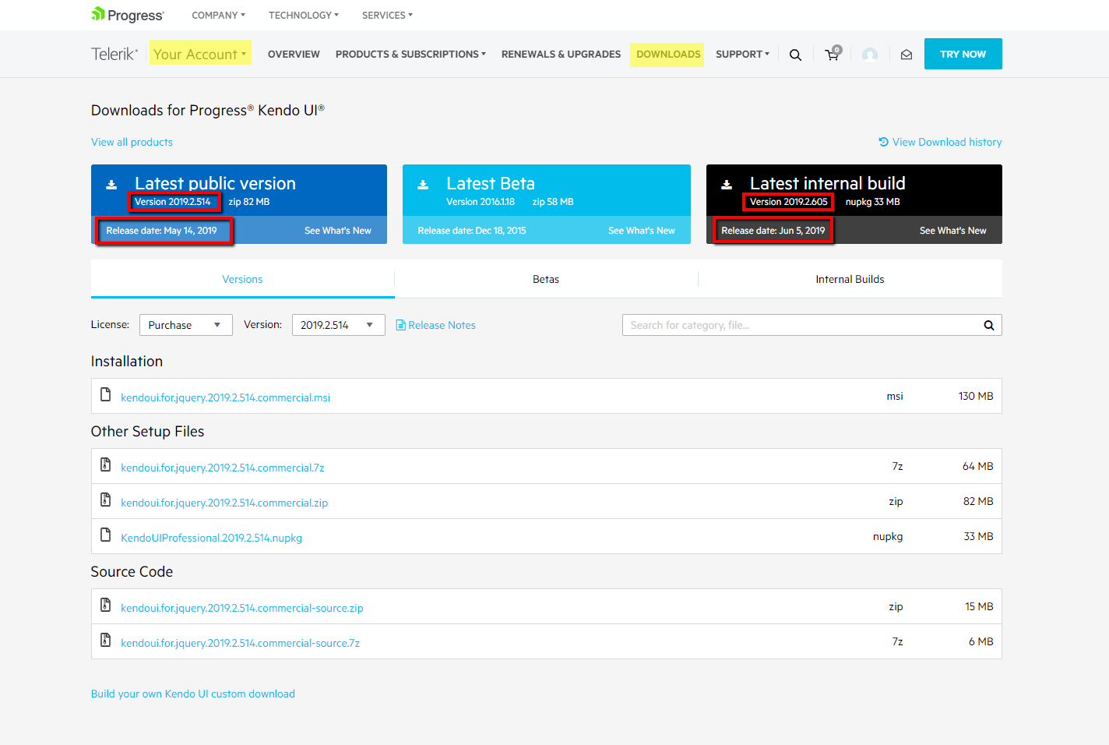Open the License dropdown showing Purchase
This screenshot has width=1109, height=745.
185,325
